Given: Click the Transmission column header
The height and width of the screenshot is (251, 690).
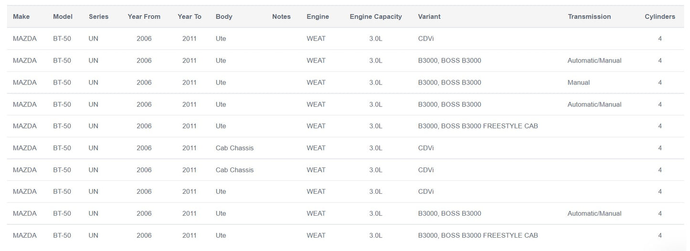Looking at the screenshot, I should [589, 17].
